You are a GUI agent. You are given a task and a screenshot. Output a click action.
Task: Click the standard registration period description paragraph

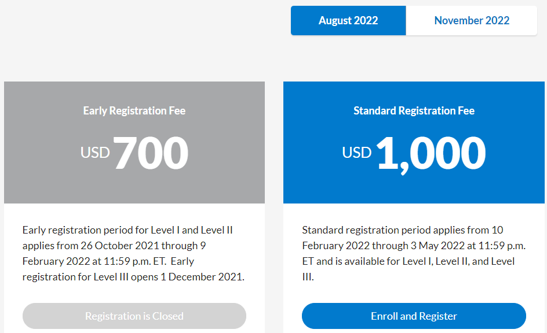[x=414, y=253]
